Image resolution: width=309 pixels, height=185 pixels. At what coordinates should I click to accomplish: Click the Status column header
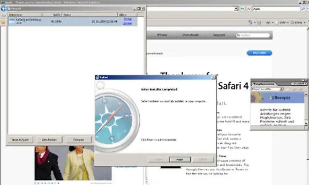(x=90, y=15)
